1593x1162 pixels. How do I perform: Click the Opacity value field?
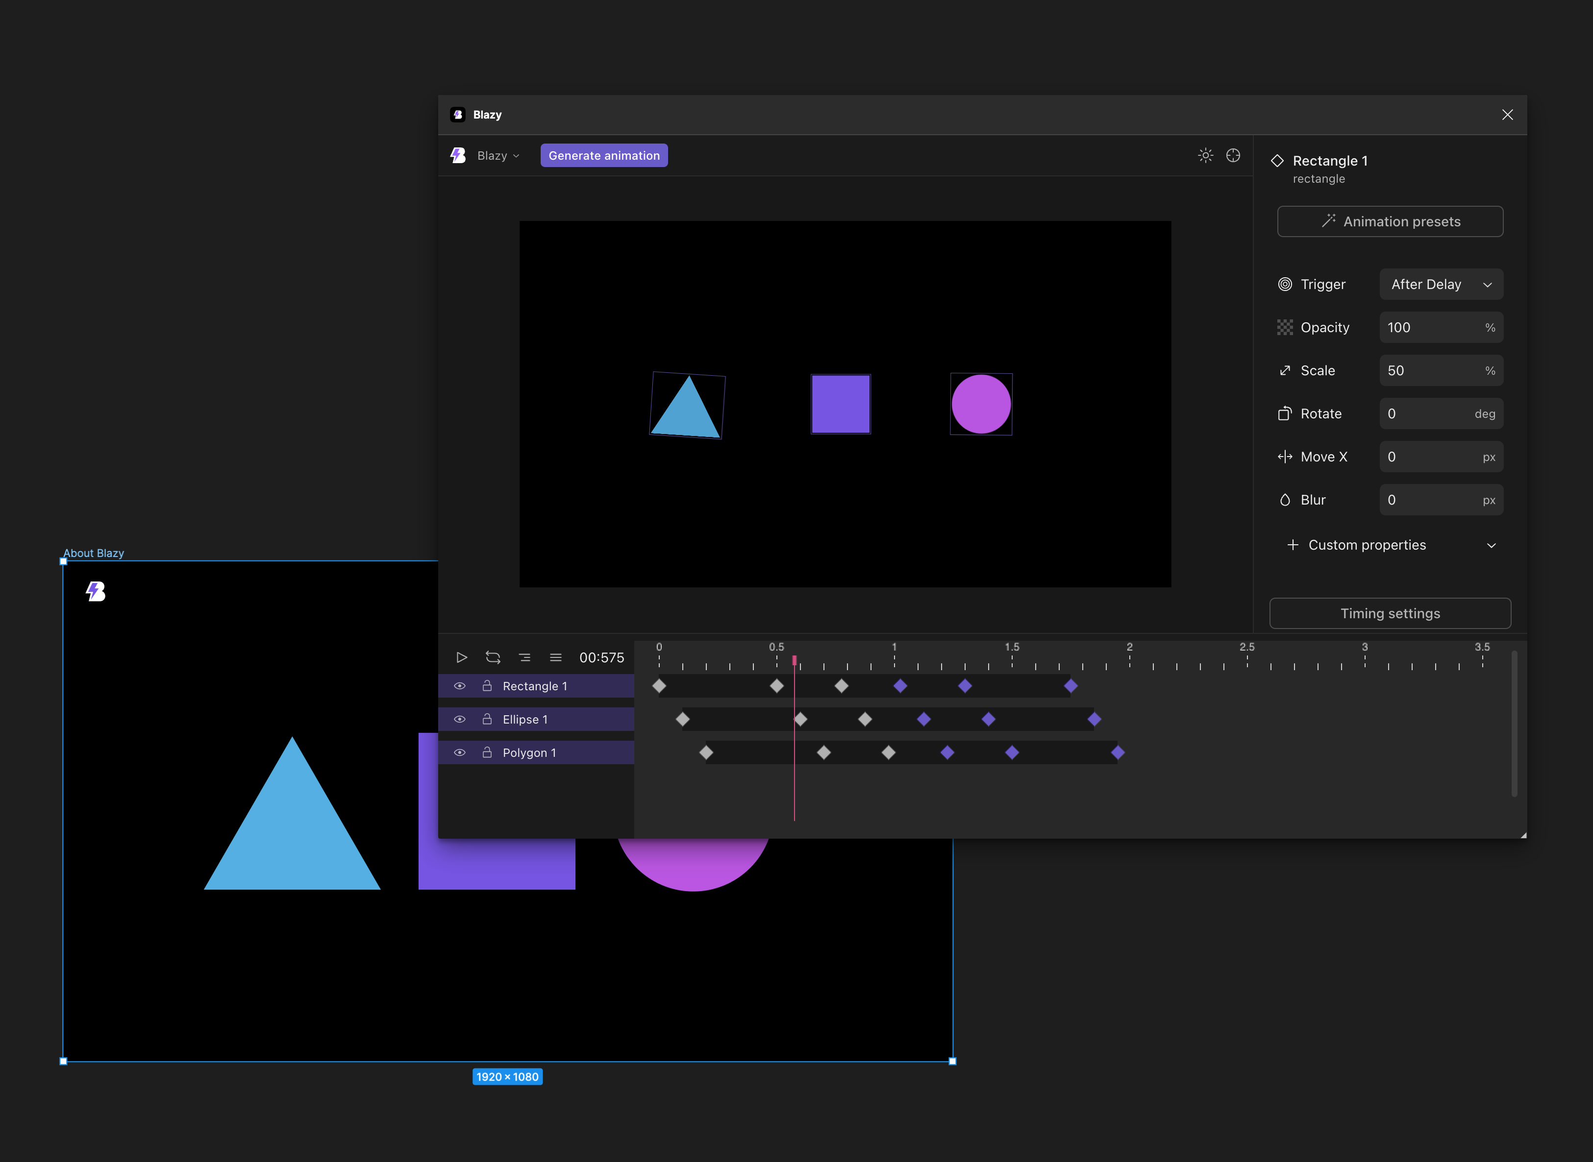pyautogui.click(x=1441, y=328)
